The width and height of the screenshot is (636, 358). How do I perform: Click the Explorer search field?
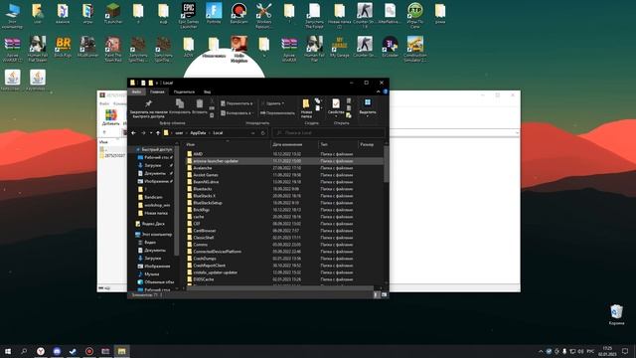[328, 132]
